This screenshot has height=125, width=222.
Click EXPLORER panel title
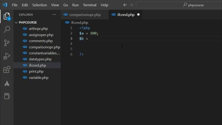point(26,15)
